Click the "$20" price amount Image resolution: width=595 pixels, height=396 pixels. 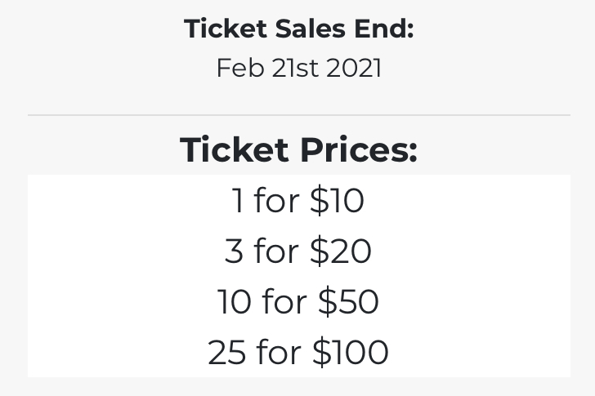point(341,251)
